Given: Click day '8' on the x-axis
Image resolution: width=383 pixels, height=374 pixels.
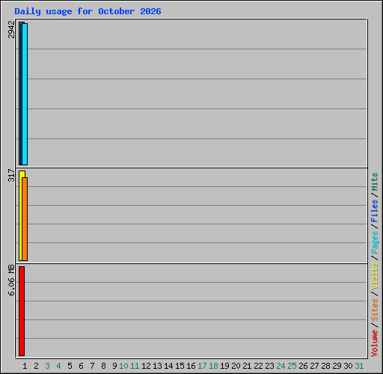Looking at the screenshot, I should [x=103, y=366].
